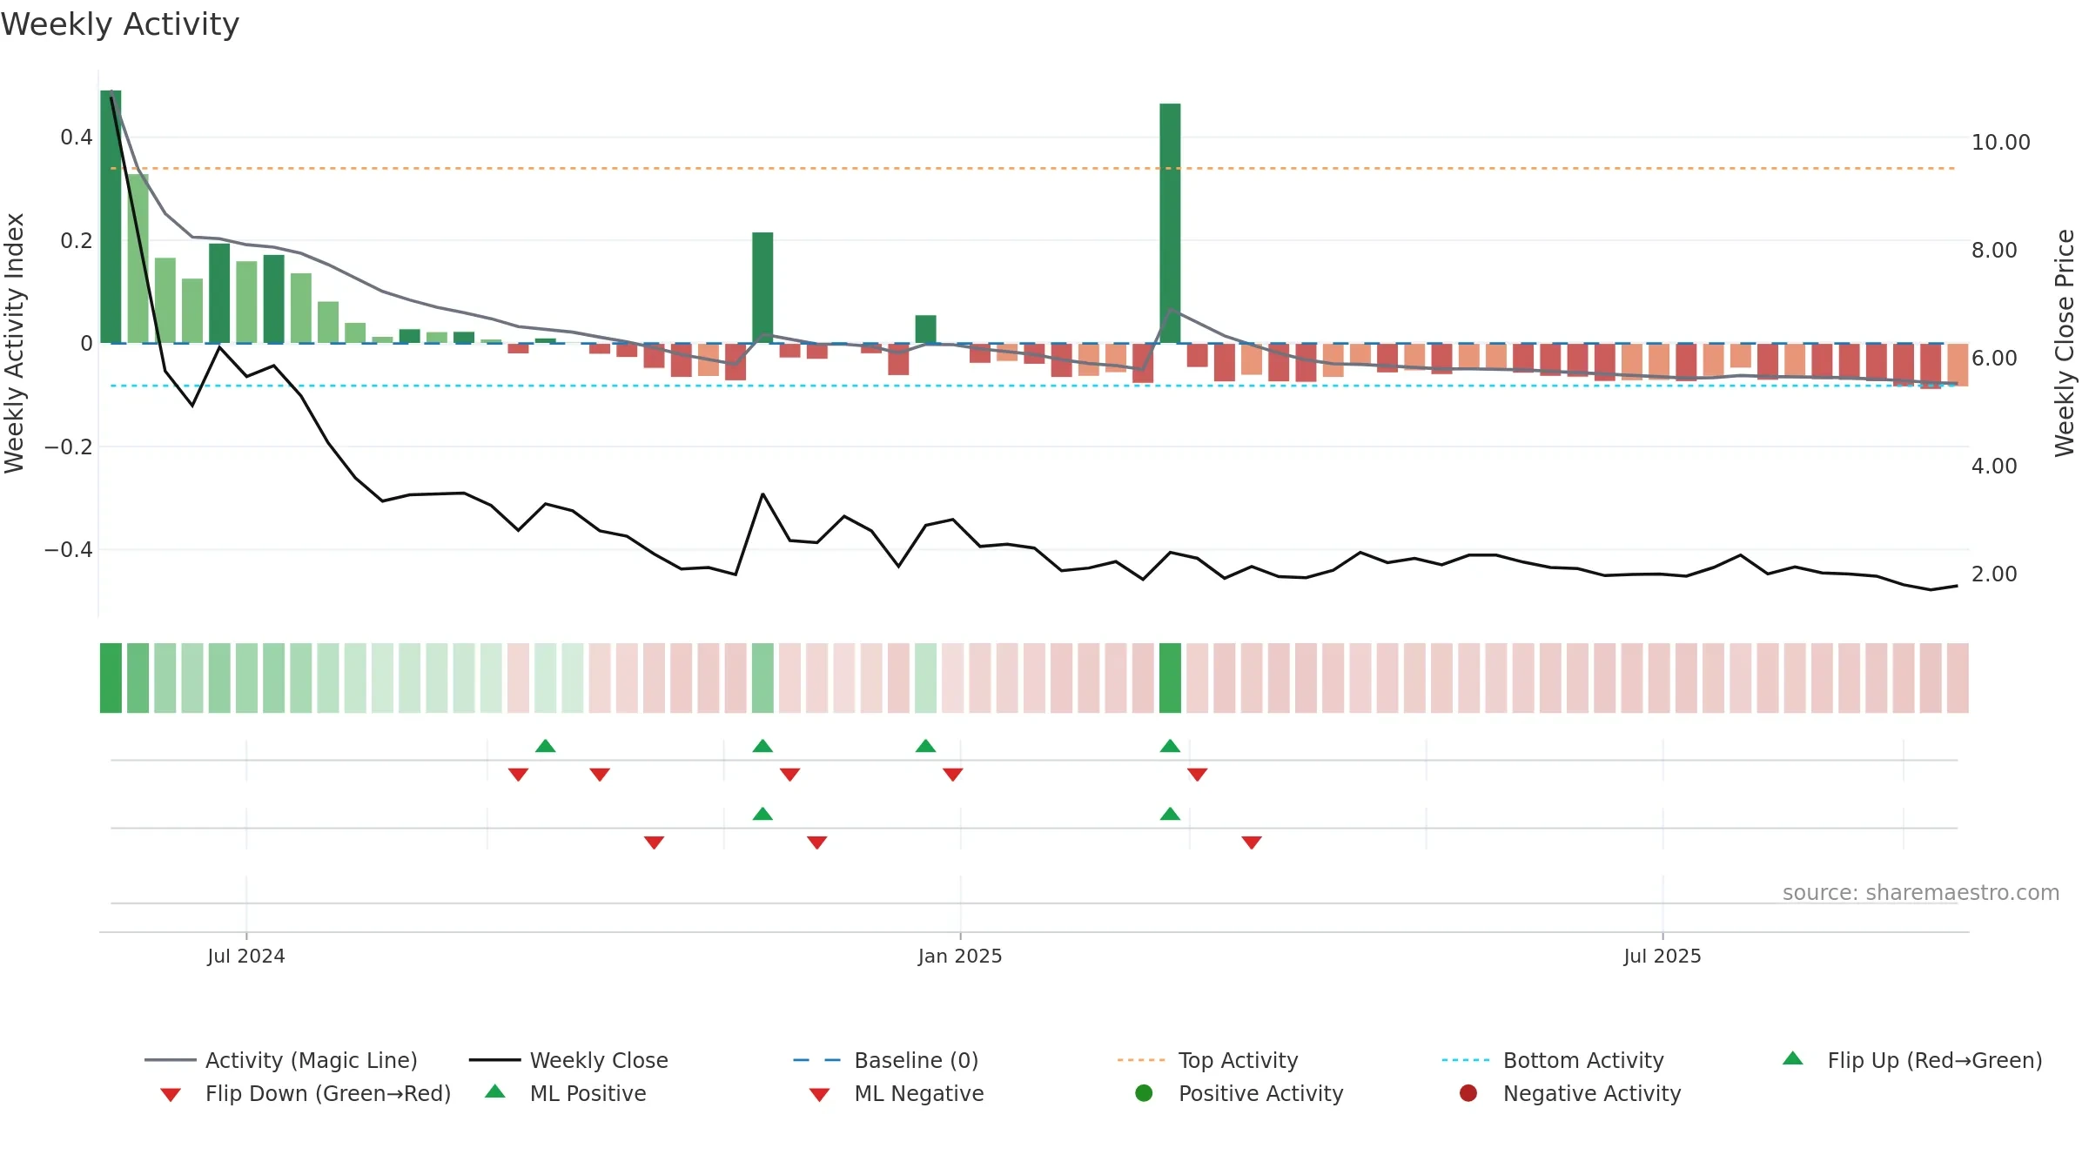Toggle the Flip Down (Green→Red) legend entry

click(306, 1093)
